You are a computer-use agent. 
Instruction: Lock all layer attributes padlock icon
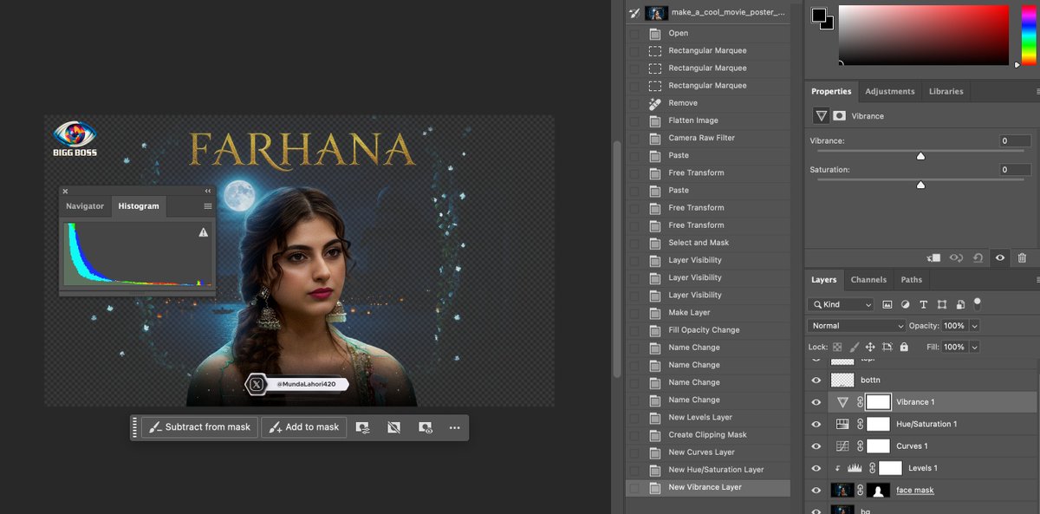click(x=904, y=347)
